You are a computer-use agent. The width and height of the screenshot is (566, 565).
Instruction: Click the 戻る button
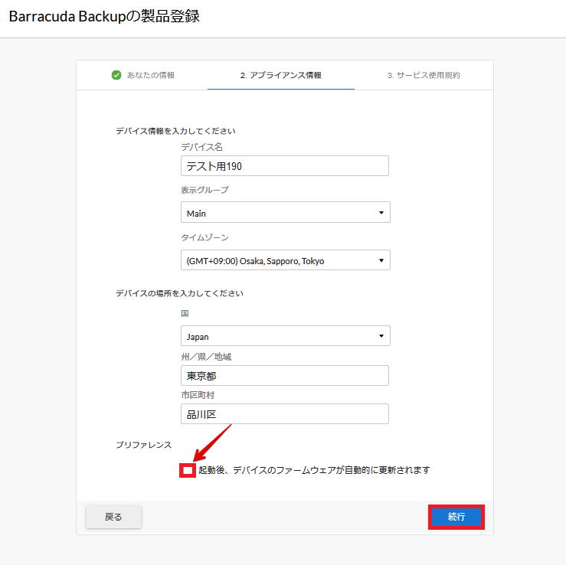tap(113, 517)
